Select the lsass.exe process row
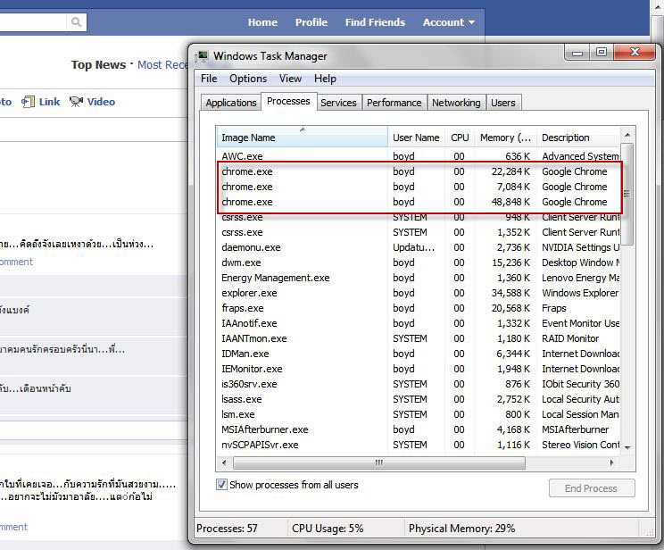 (x=419, y=399)
